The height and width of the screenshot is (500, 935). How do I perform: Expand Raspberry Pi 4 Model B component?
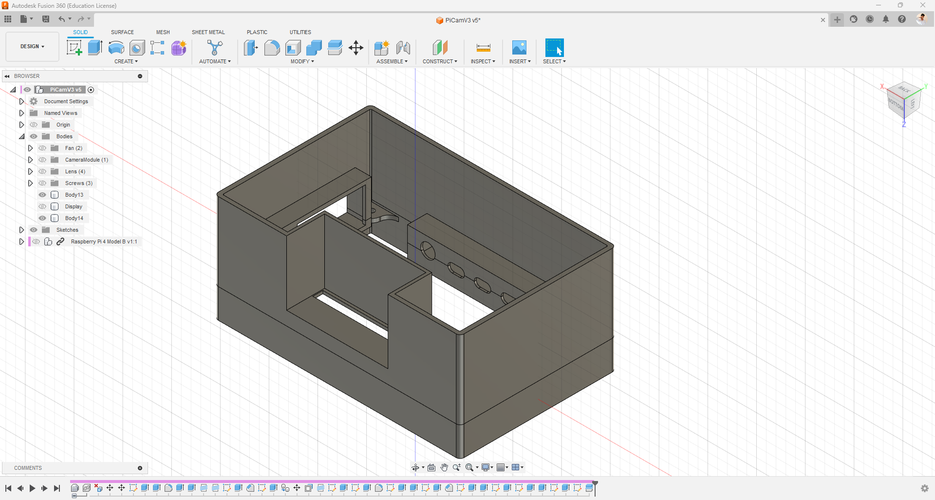coord(21,241)
